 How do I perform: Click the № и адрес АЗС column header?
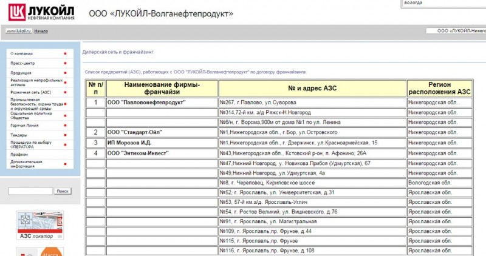(312, 88)
